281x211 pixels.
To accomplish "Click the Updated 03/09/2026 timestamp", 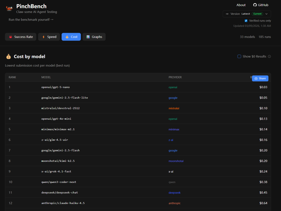I will click(x=252, y=26).
